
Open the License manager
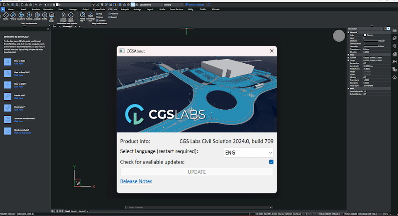pos(64,16)
